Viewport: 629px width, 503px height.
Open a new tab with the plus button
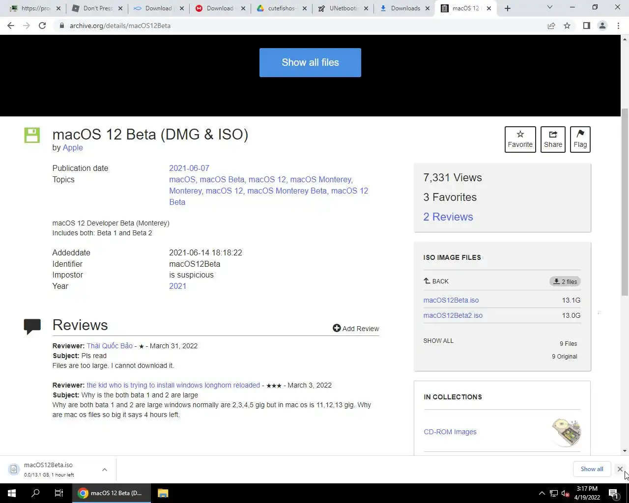[x=508, y=8]
